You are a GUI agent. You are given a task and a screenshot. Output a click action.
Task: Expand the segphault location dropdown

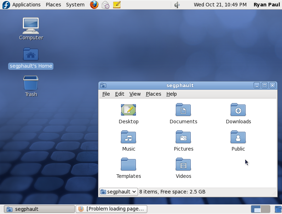click(x=119, y=192)
